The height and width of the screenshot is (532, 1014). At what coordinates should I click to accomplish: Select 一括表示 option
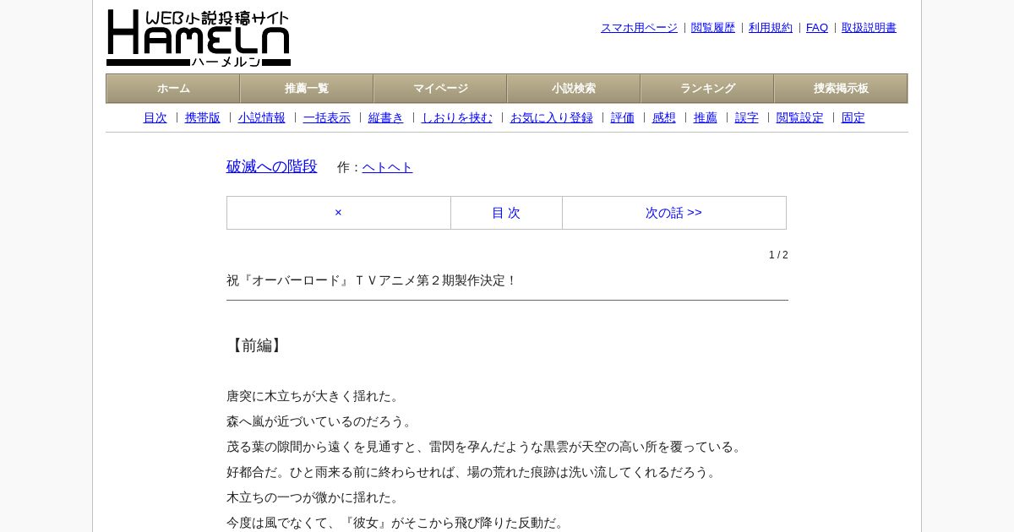pos(327,118)
